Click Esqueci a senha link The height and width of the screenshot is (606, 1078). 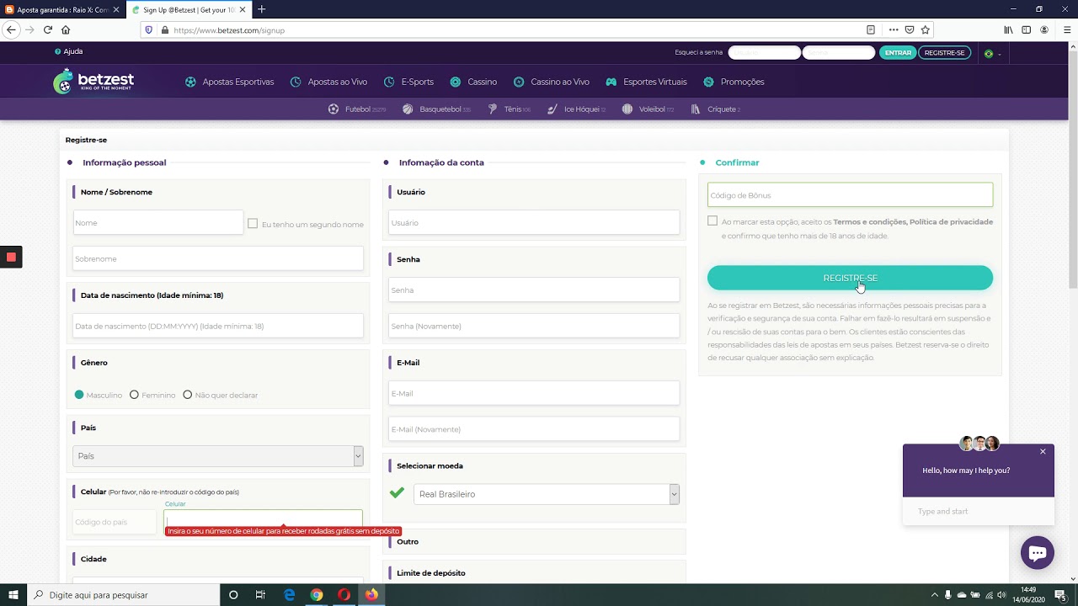tap(698, 52)
